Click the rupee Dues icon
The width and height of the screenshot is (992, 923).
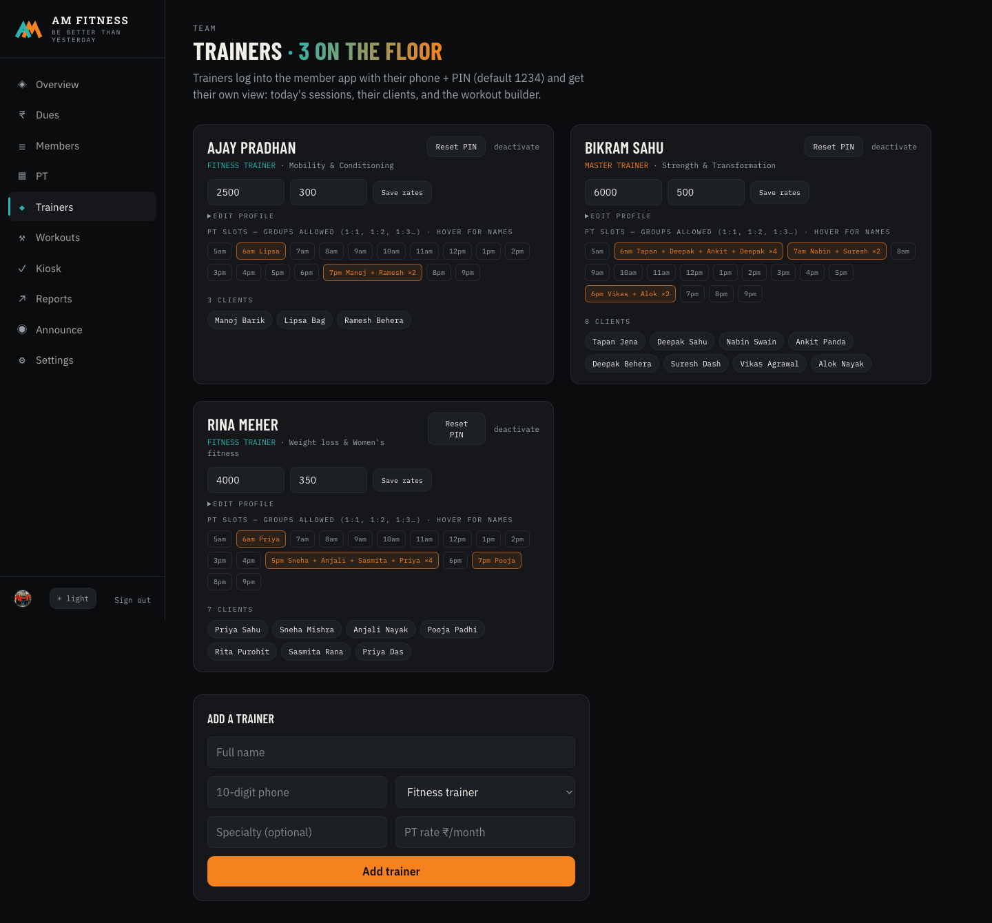tap(22, 115)
